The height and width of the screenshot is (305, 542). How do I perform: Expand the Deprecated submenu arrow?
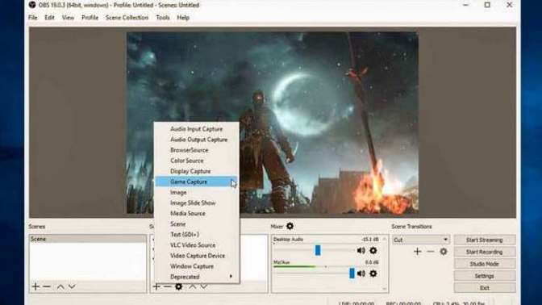[231, 277]
